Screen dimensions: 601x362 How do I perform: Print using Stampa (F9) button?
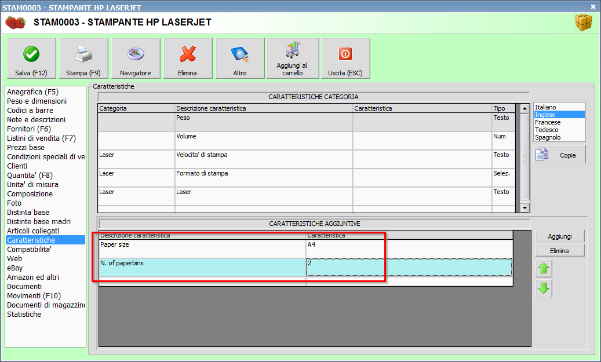[x=83, y=58]
